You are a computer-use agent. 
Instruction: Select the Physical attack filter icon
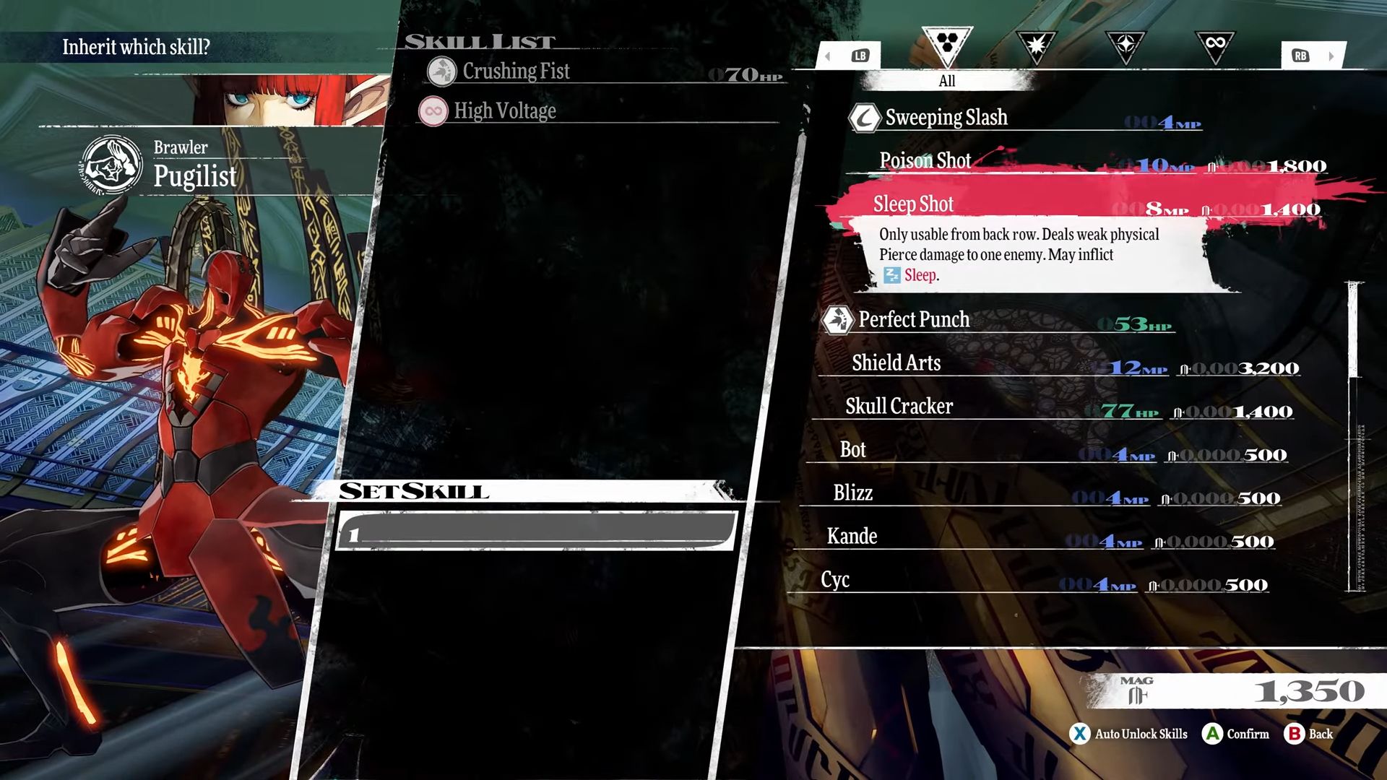tap(1038, 43)
